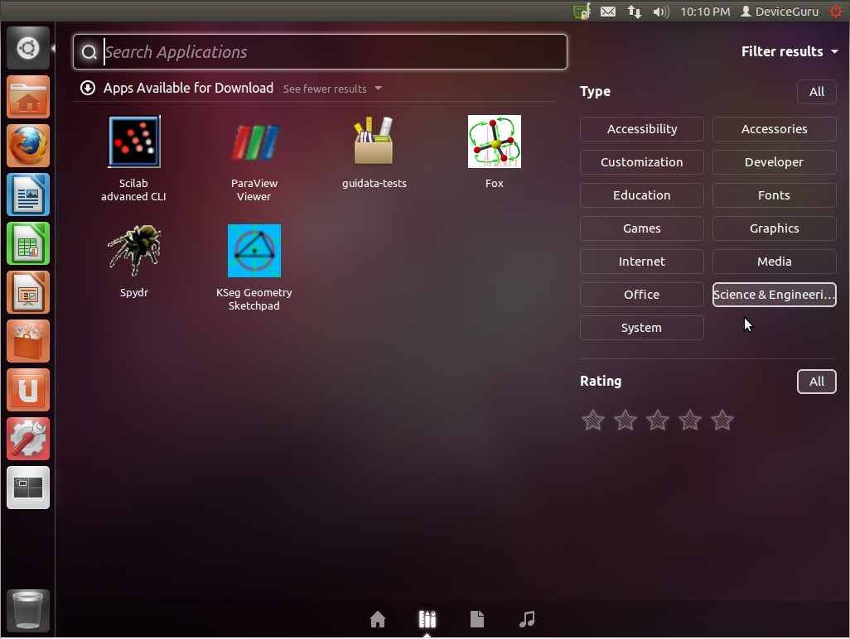Toggle the Education type filter
This screenshot has width=850, height=639.
click(642, 195)
